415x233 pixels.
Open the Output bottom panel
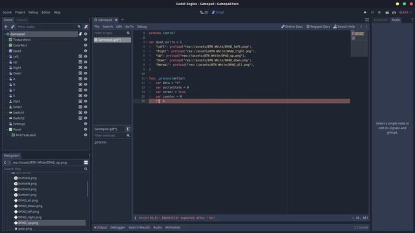click(x=101, y=227)
